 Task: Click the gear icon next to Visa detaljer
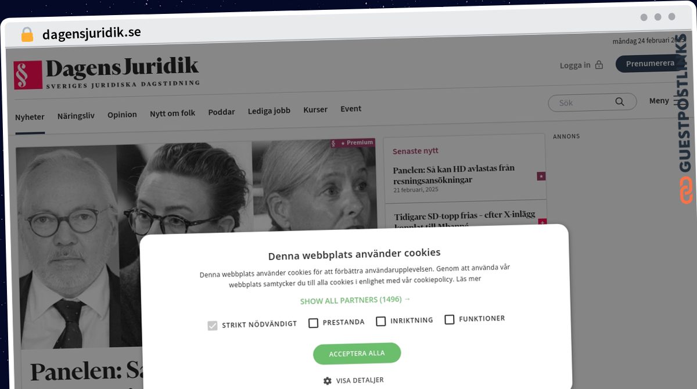point(327,381)
